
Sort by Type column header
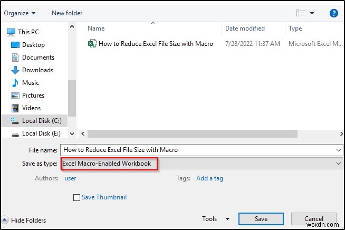click(295, 28)
